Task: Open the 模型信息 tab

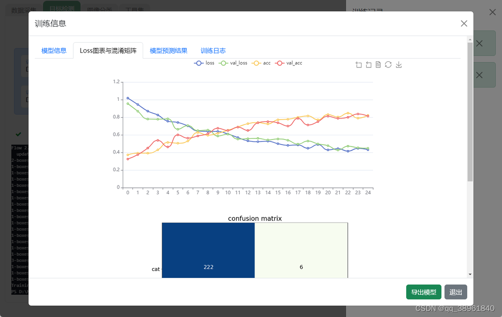Action: pyautogui.click(x=54, y=51)
